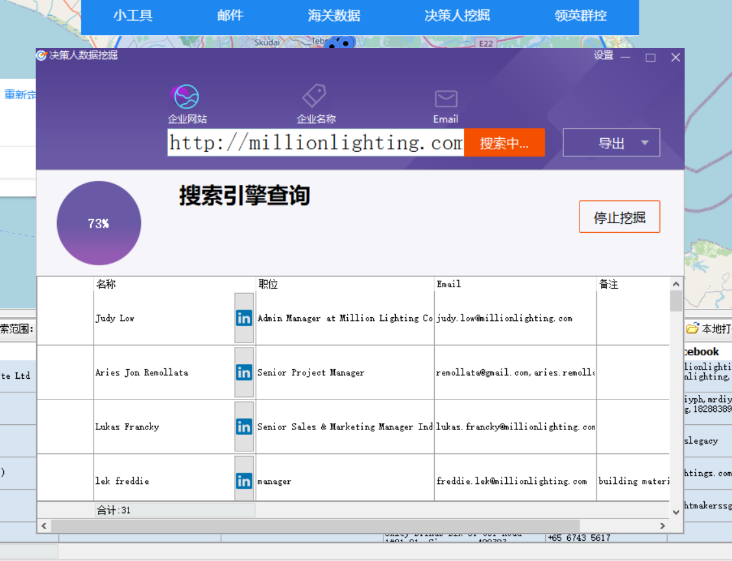Click the vertical scrollbar down arrow
Viewport: 732px width, 561px height.
click(676, 512)
